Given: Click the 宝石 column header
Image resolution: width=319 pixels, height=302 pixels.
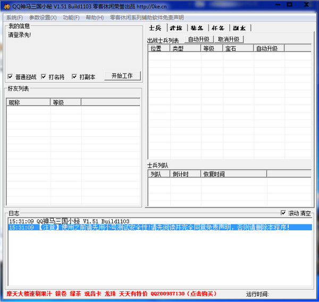Looking at the screenshot, I should coord(238,48).
